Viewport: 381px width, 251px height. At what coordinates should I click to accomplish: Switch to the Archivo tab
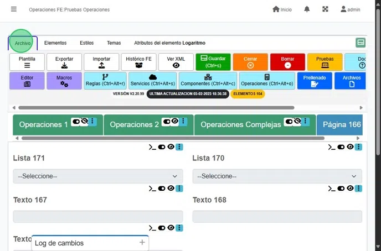tap(23, 43)
